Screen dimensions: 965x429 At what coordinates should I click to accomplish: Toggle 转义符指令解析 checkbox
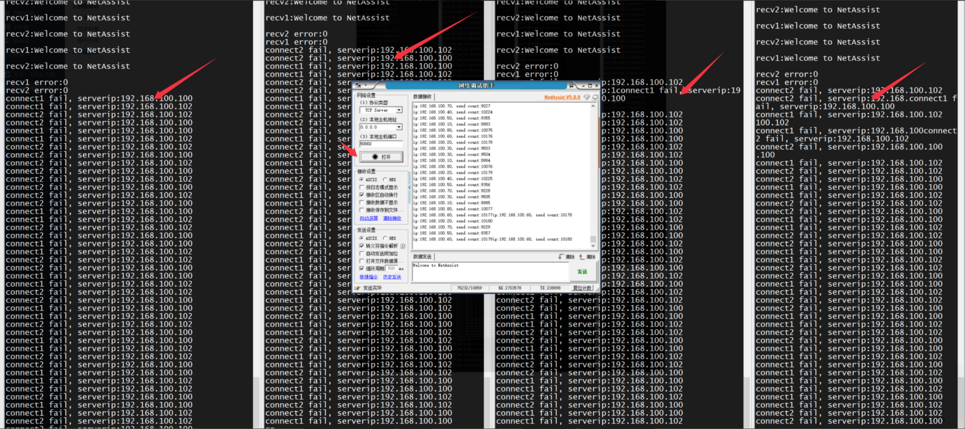362,246
